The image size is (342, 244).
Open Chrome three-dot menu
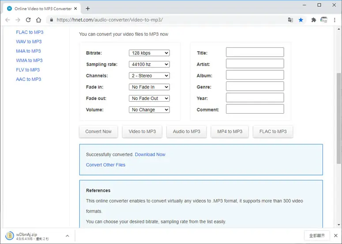(334, 20)
